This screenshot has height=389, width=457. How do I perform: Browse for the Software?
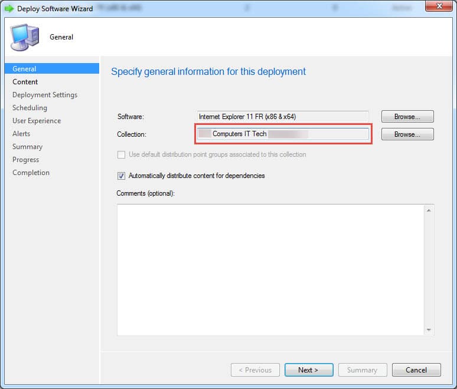point(407,116)
